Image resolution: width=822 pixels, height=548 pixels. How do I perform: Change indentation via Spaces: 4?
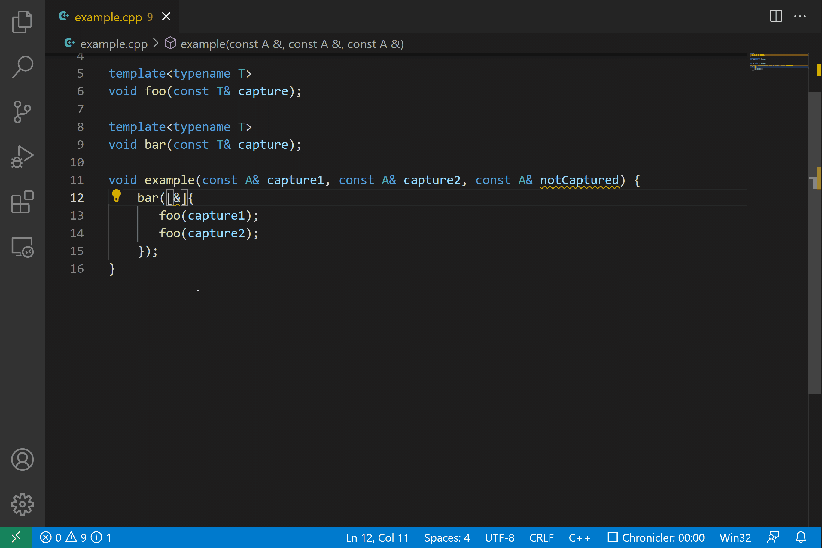pos(447,537)
